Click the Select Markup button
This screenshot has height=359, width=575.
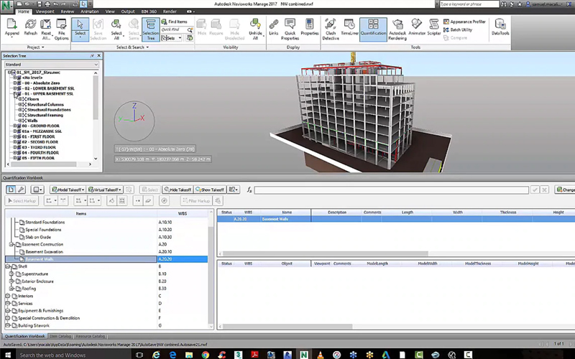coord(22,201)
